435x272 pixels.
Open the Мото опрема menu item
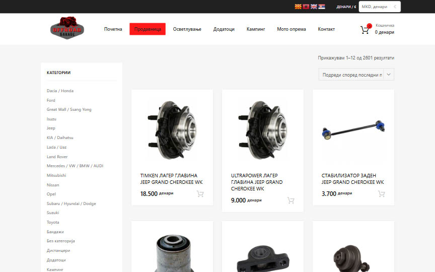[292, 29]
